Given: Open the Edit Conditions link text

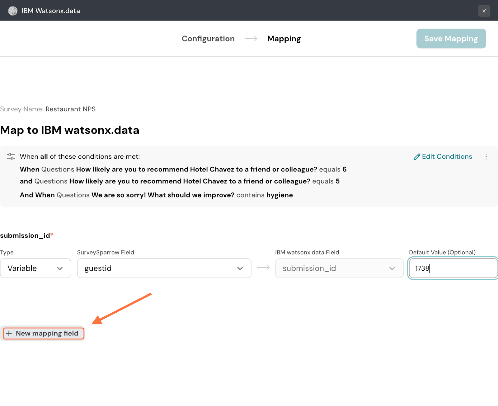Looking at the screenshot, I should 447,156.
